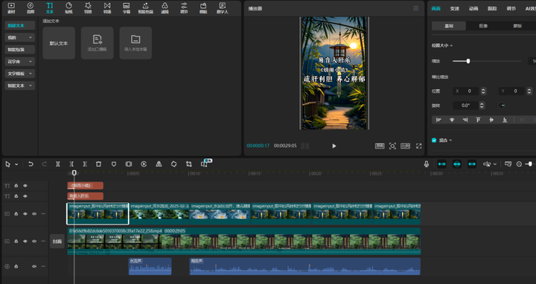This screenshot has width=536, height=284.
Task: Select 新建文本 in the text sidebar
Action: click(20, 25)
